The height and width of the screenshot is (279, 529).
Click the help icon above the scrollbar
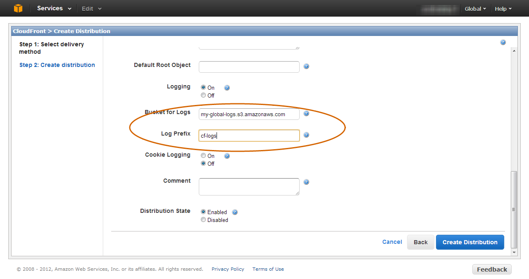(x=503, y=42)
